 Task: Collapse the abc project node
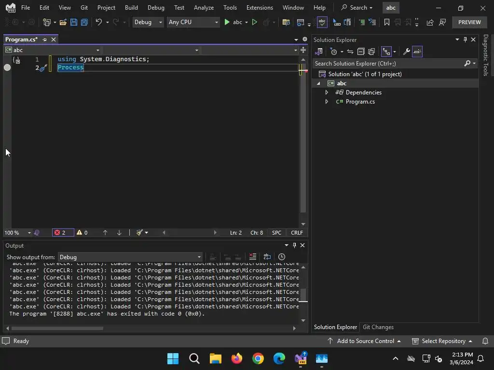tap(318, 83)
